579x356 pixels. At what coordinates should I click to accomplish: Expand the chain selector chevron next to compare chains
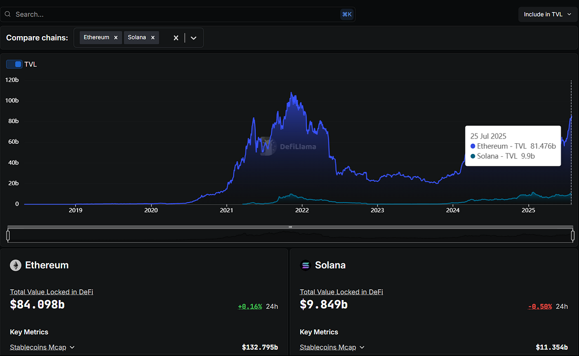(x=193, y=37)
